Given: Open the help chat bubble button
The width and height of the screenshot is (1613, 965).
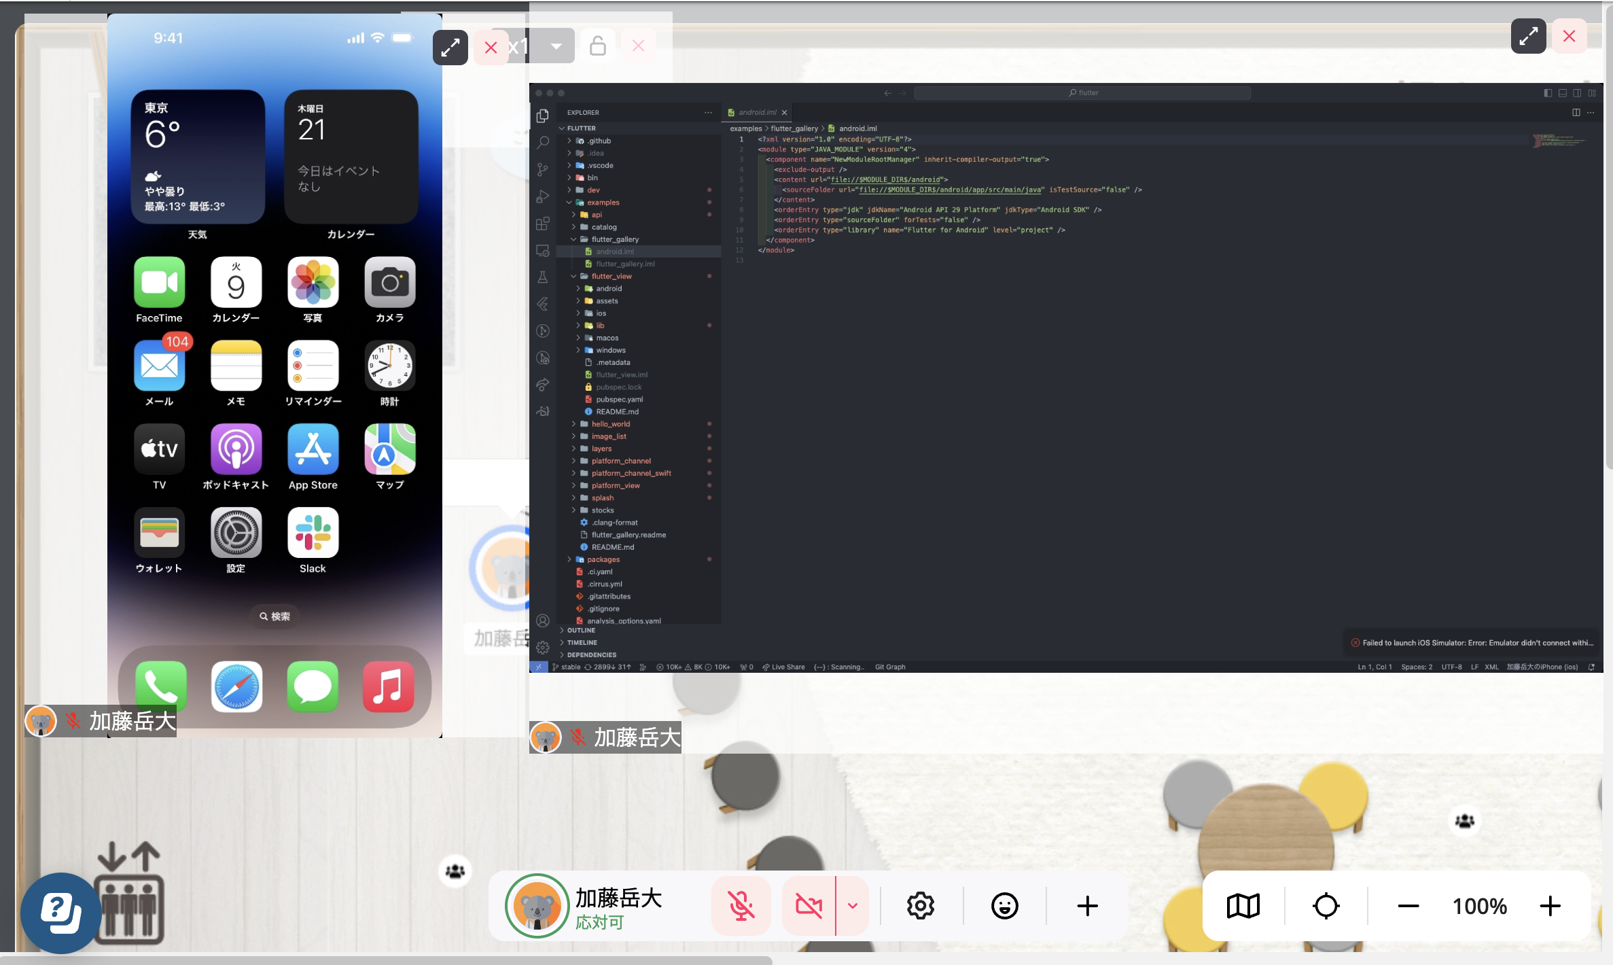Looking at the screenshot, I should tap(60, 913).
